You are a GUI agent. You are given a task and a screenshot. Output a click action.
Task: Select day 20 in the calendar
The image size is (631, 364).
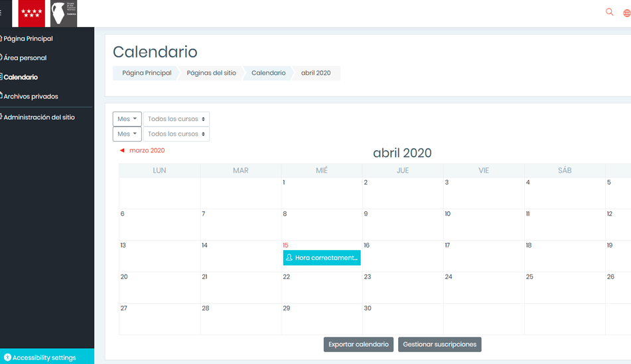pyautogui.click(x=124, y=277)
